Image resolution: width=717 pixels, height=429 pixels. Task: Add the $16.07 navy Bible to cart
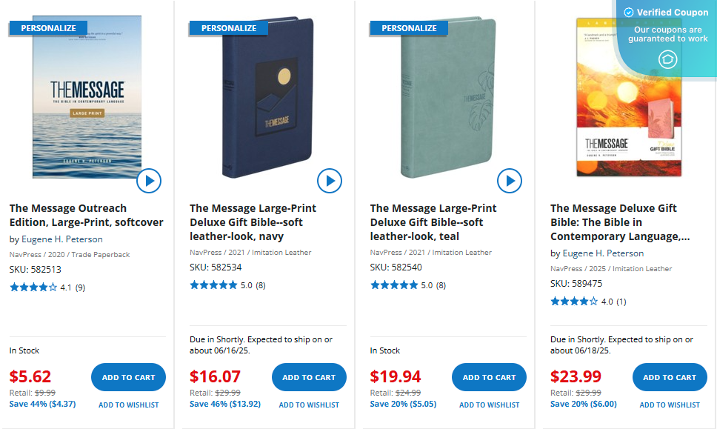click(x=309, y=377)
